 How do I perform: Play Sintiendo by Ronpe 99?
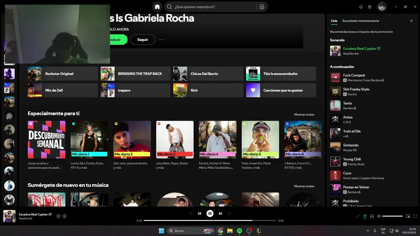(x=373, y=147)
